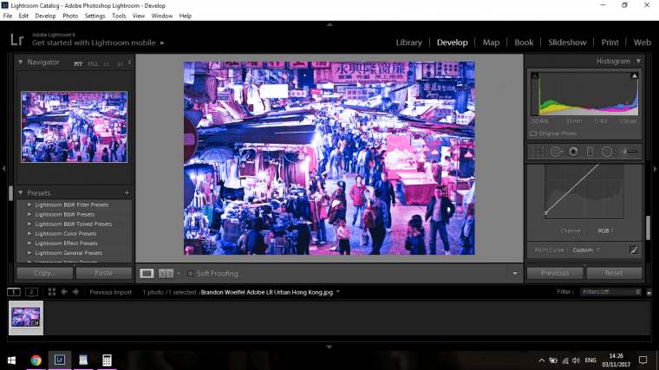Enable Soft Proofing checkbox
This screenshot has height=370, width=659.
coord(191,274)
